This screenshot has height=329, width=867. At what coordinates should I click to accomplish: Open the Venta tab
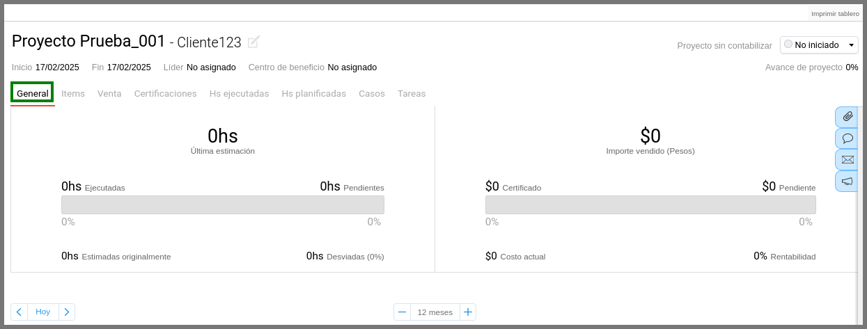(109, 93)
